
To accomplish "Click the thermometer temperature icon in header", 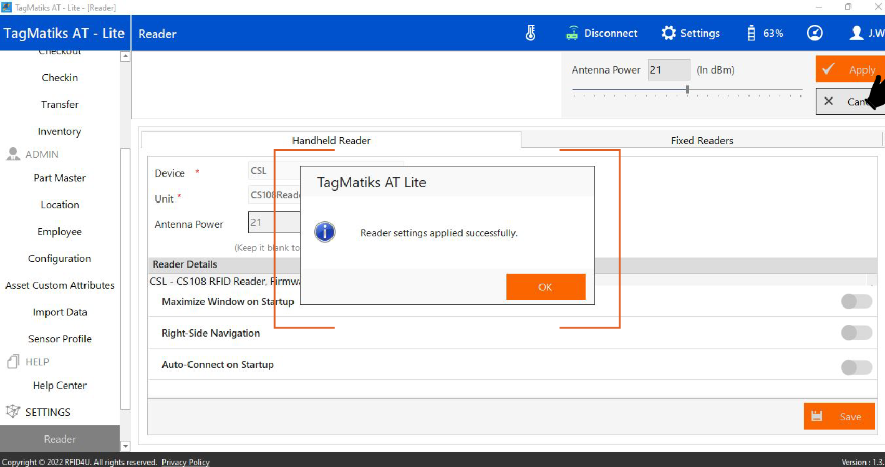I will click(x=531, y=34).
